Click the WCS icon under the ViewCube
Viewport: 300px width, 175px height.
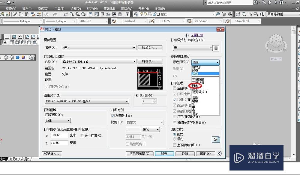(x=275, y=59)
